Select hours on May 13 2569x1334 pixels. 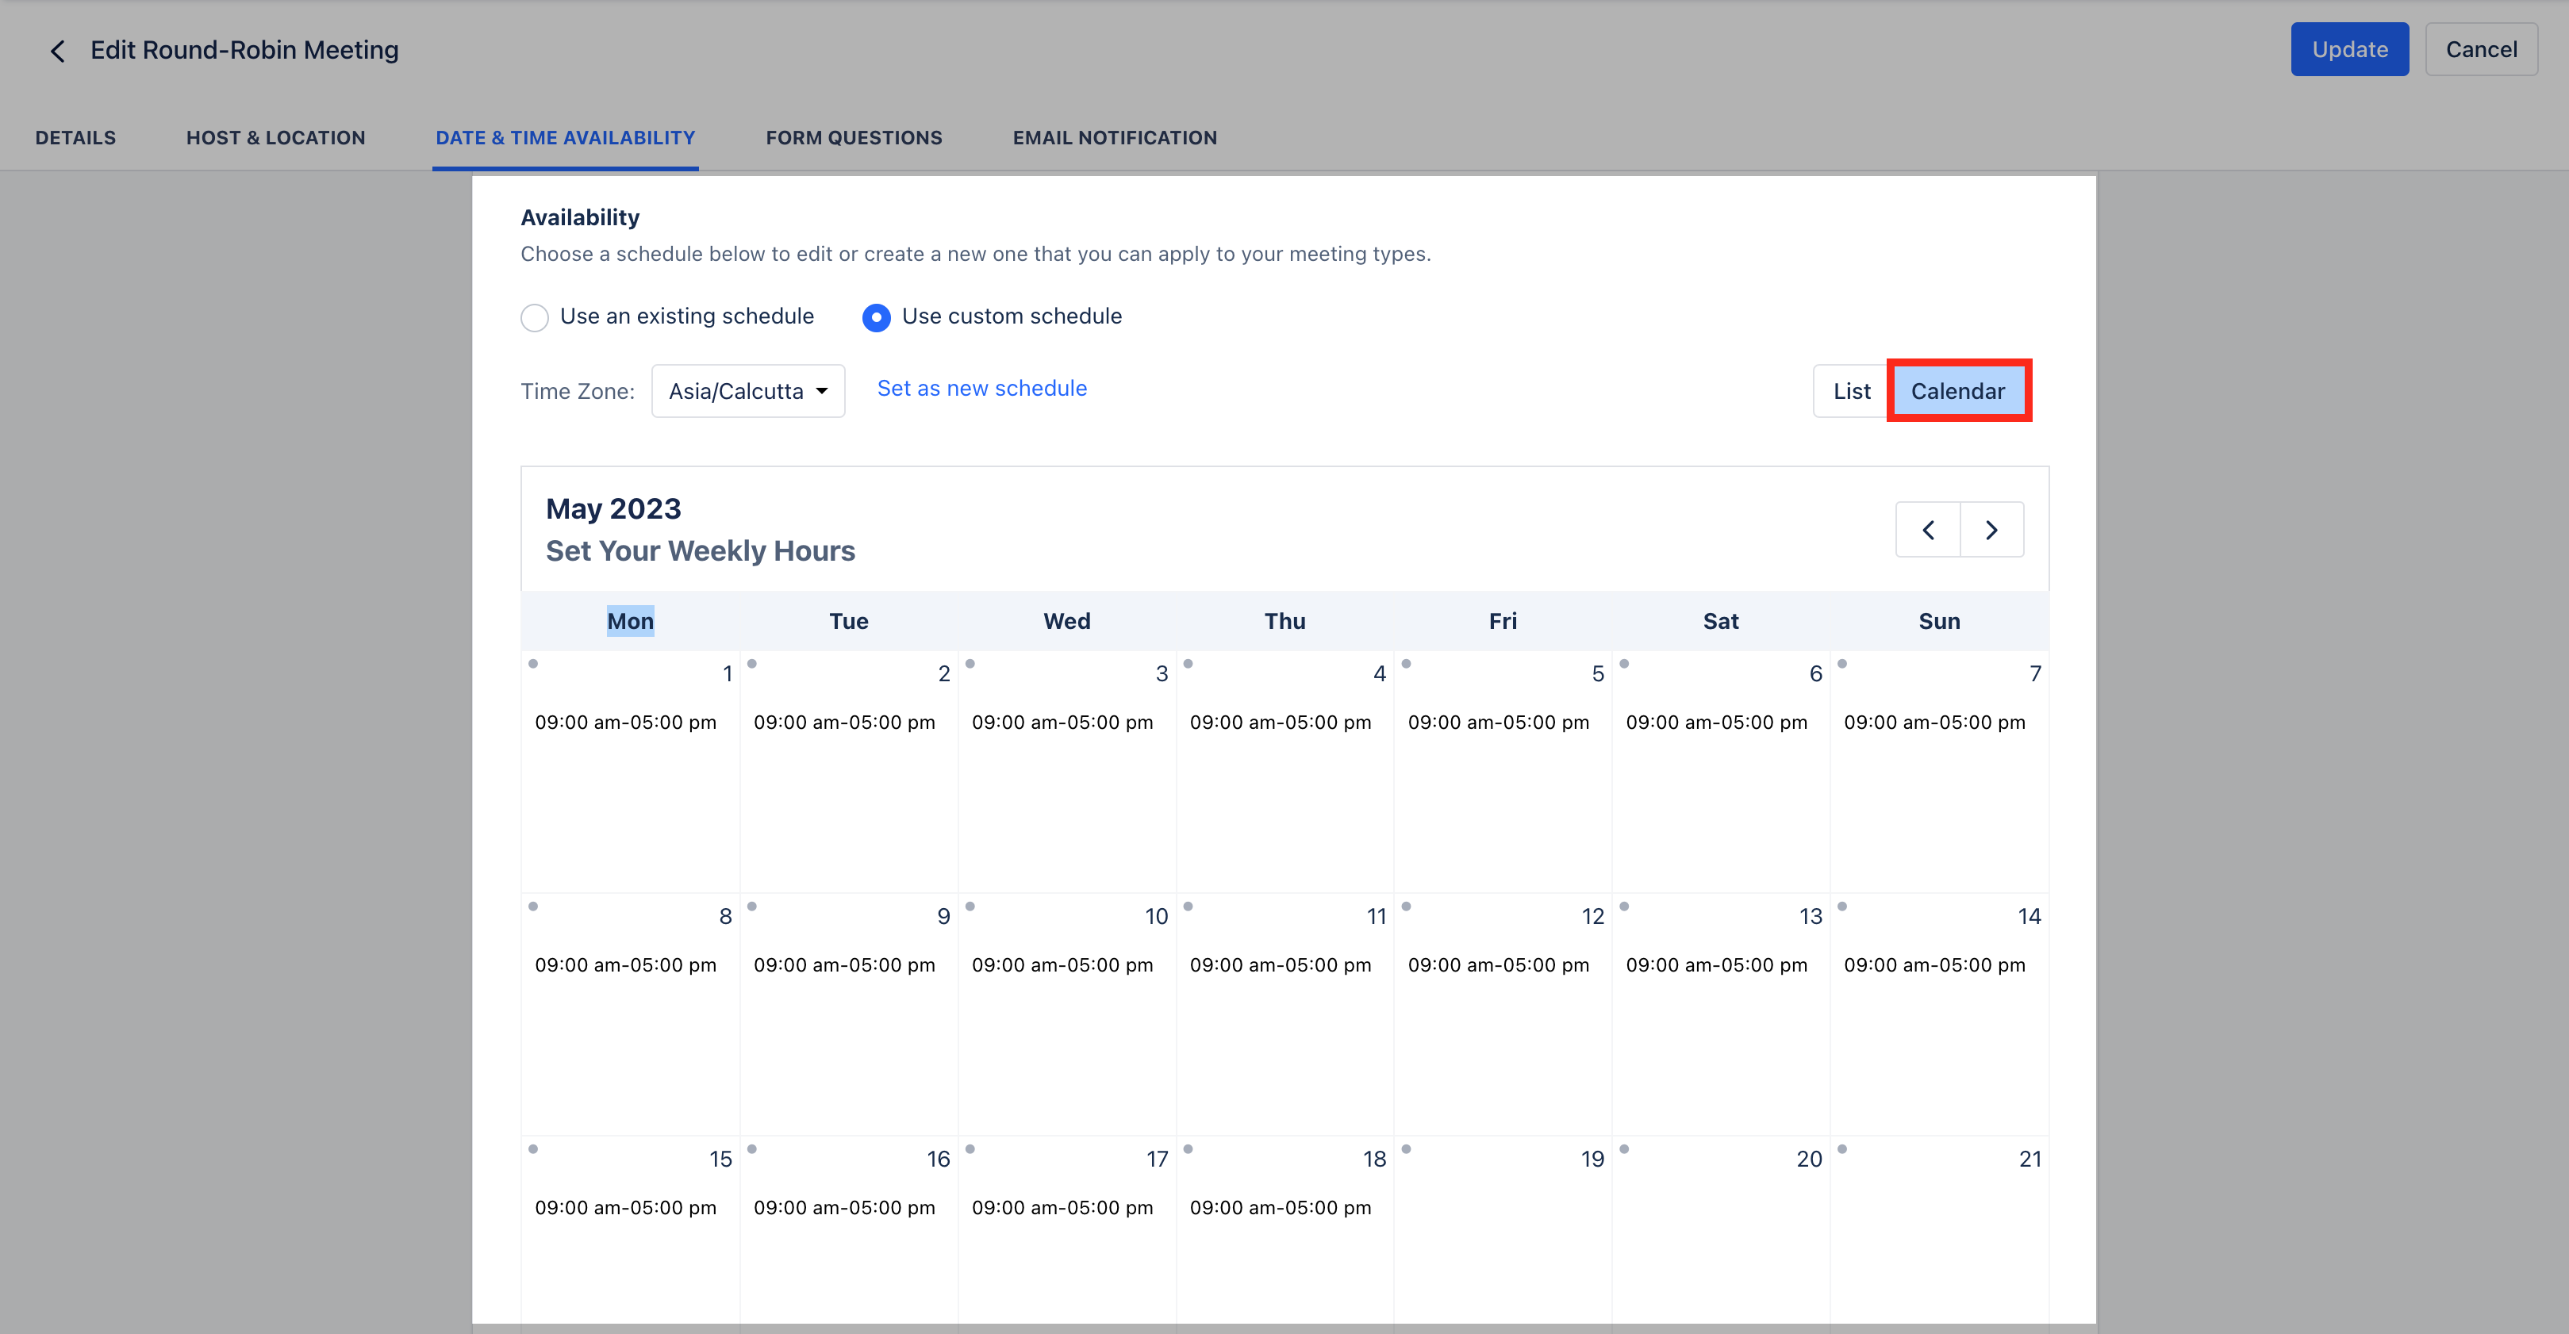tap(1716, 965)
